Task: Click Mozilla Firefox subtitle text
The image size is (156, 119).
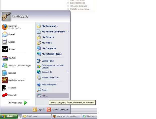Action: (x=15, y=28)
